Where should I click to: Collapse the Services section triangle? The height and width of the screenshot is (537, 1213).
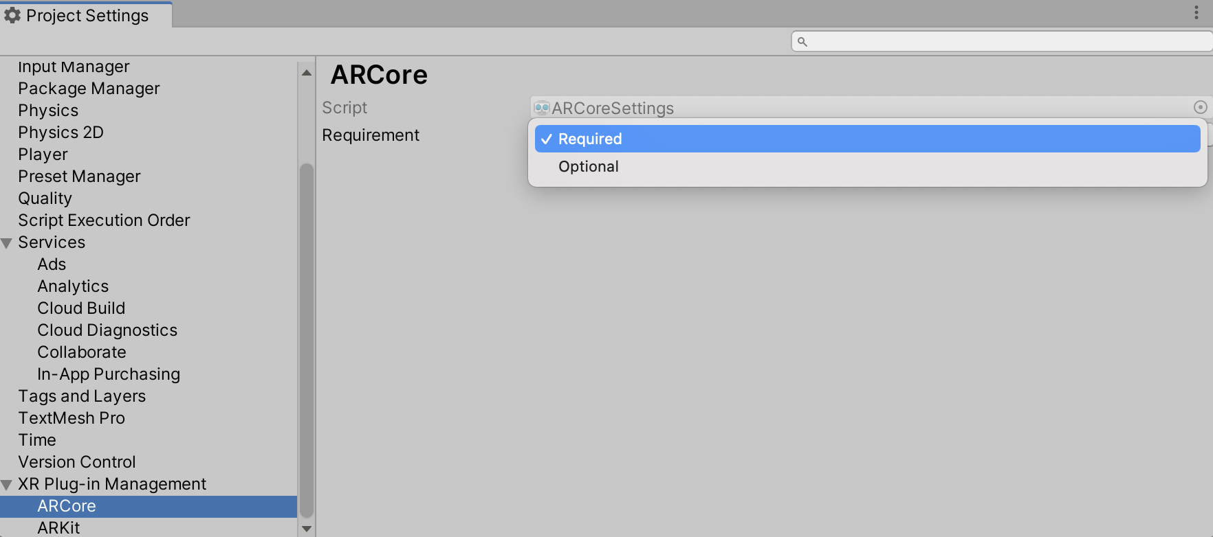tap(7, 242)
